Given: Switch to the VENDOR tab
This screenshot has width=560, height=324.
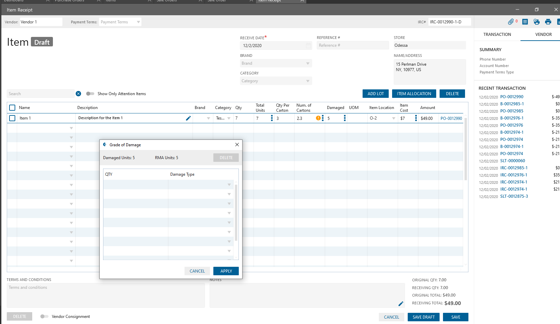Looking at the screenshot, I should (x=543, y=35).
